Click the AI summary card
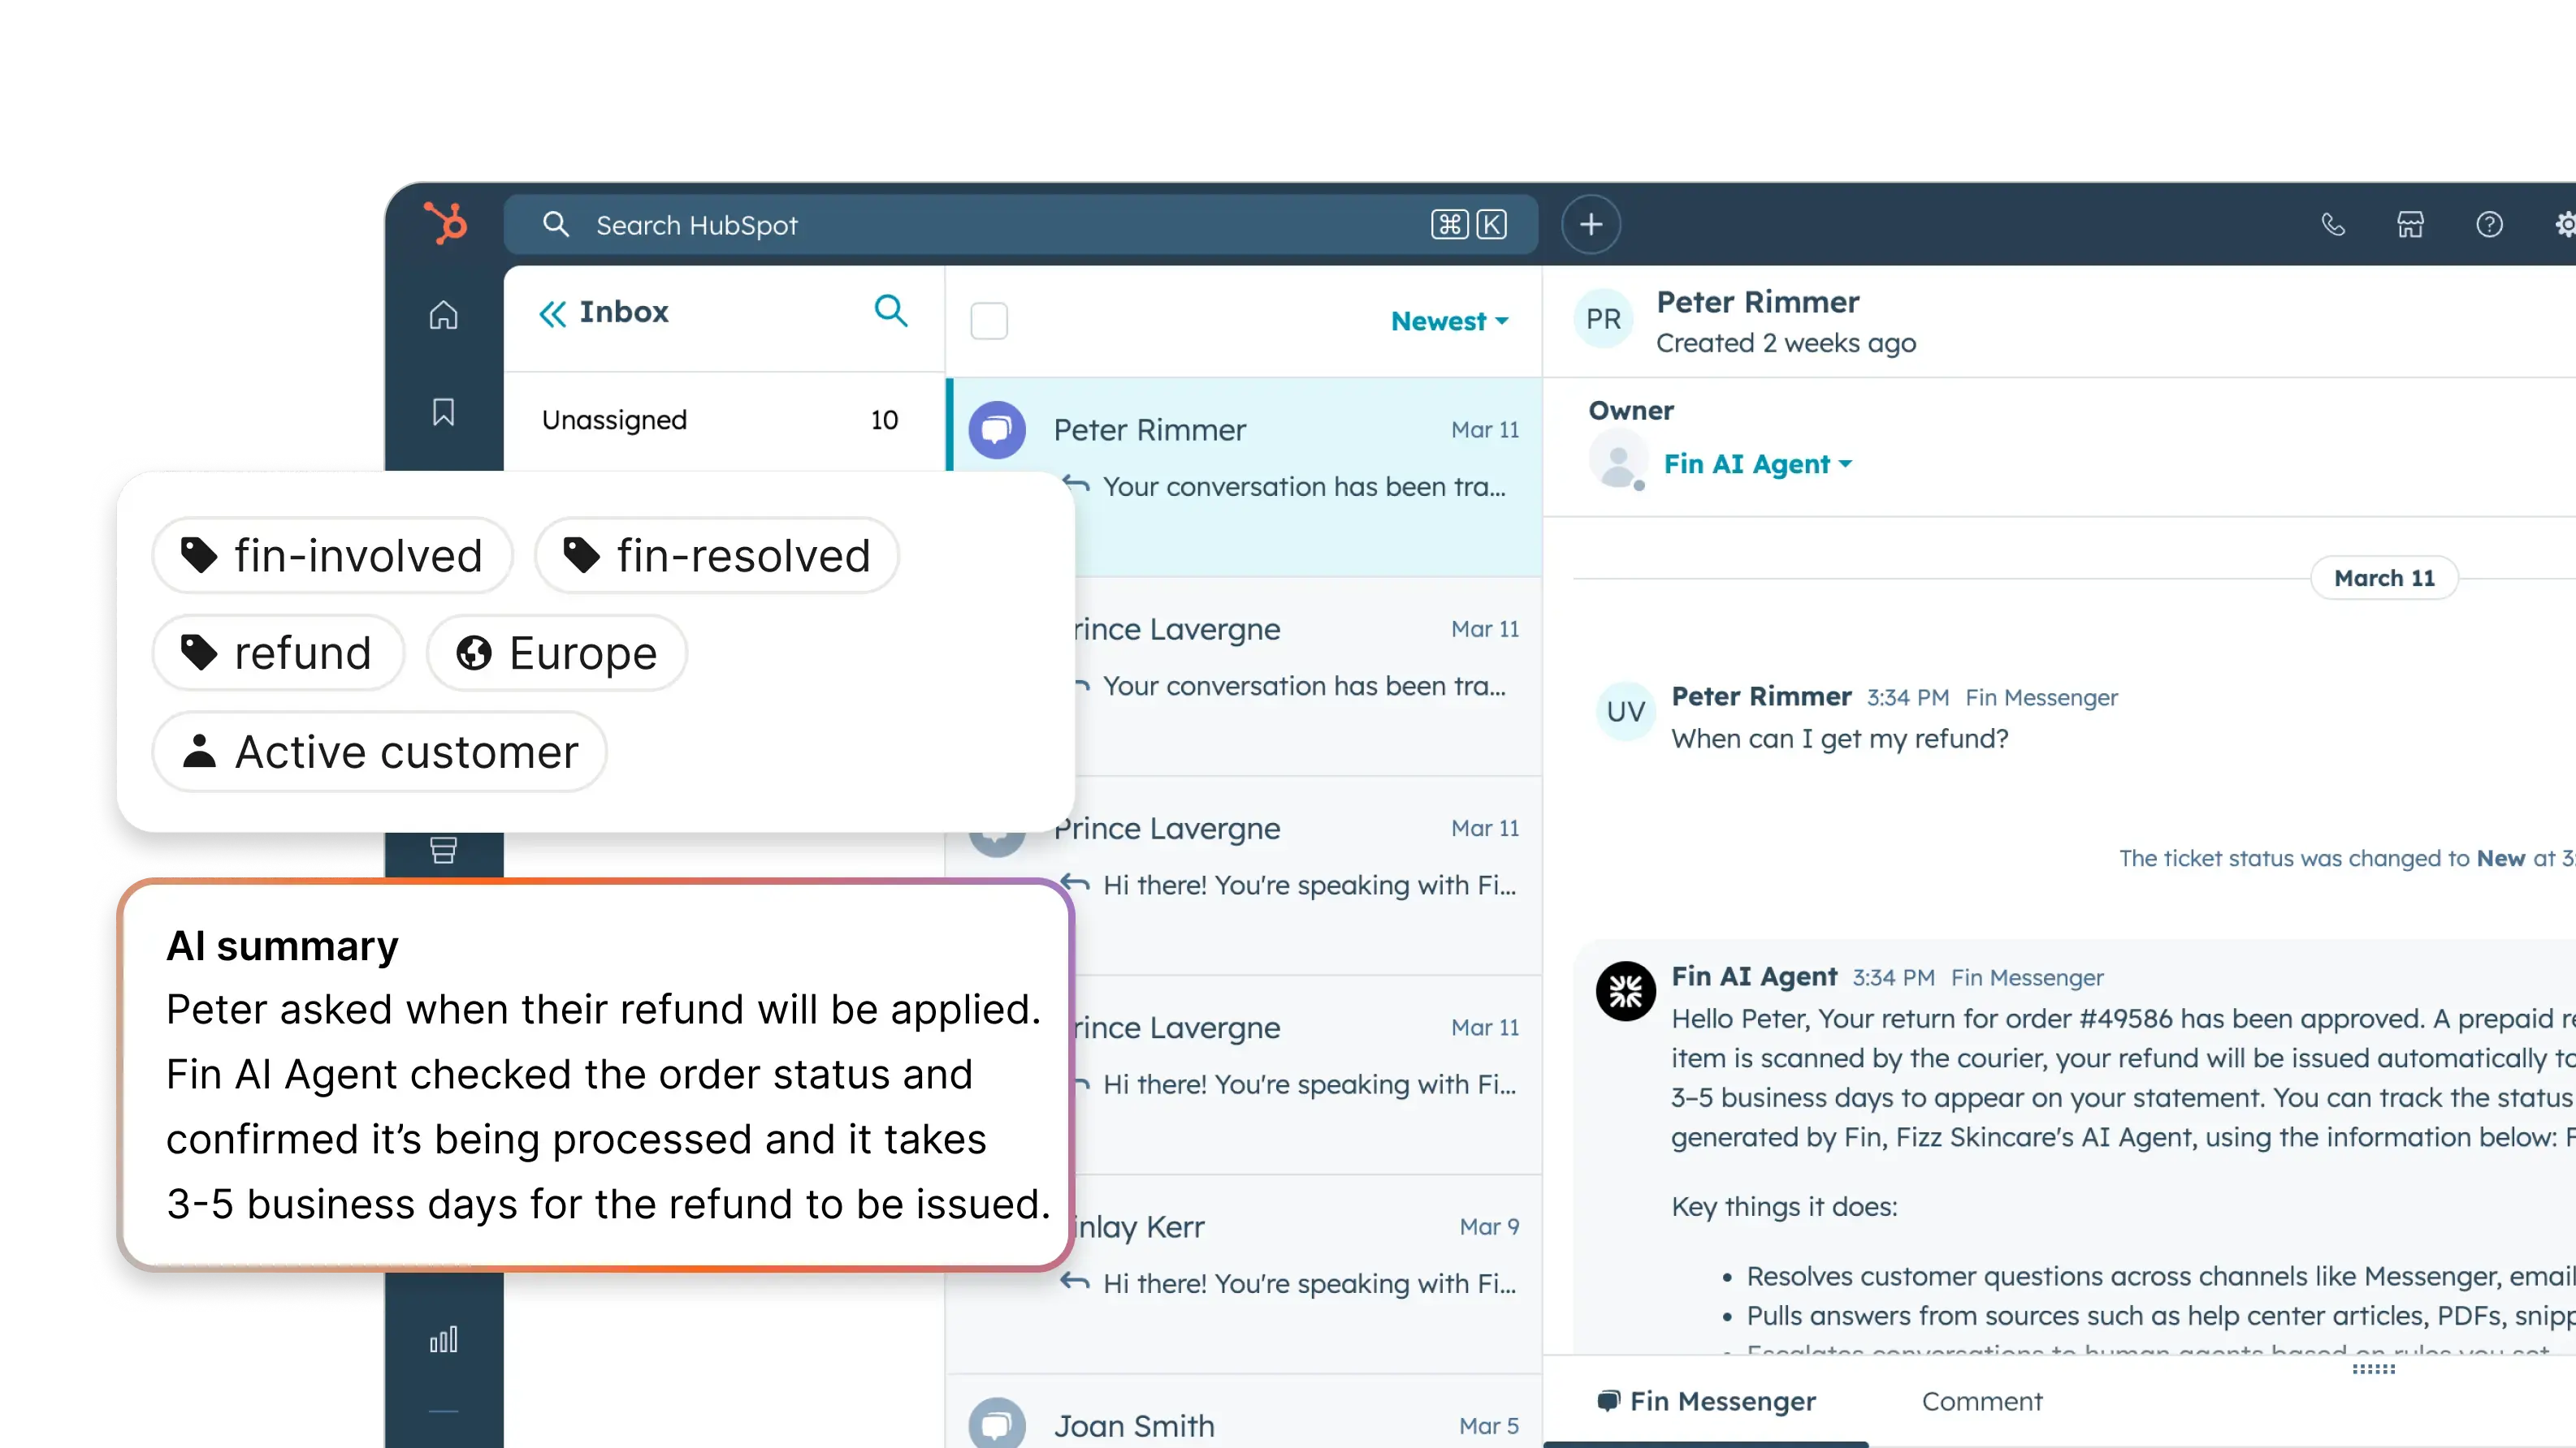 click(x=596, y=1075)
